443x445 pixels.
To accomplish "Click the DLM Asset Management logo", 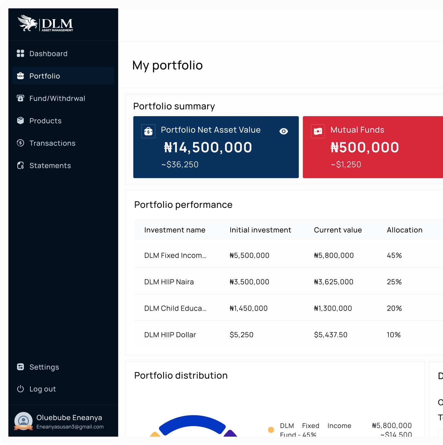I will [x=46, y=24].
